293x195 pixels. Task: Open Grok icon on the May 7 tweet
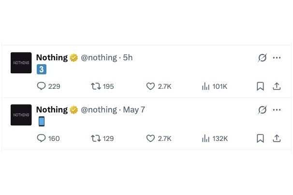[262, 110]
